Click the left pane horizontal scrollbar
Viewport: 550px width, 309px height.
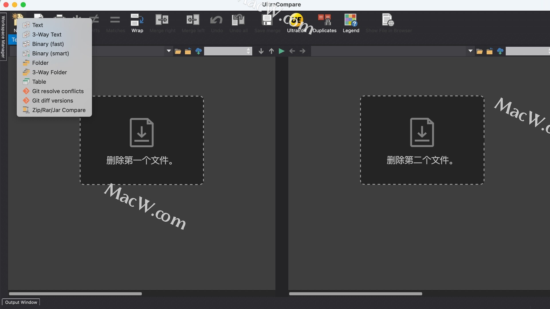click(x=75, y=294)
